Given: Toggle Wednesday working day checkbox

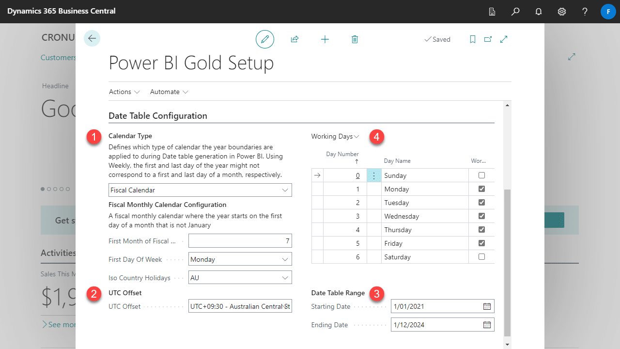Looking at the screenshot, I should click(481, 216).
